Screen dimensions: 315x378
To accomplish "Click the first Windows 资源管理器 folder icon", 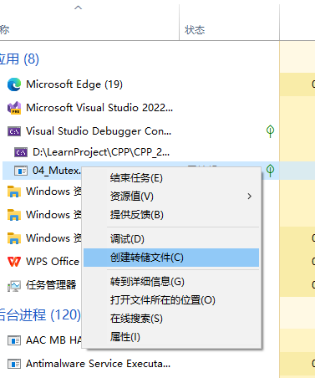I will [14, 192].
